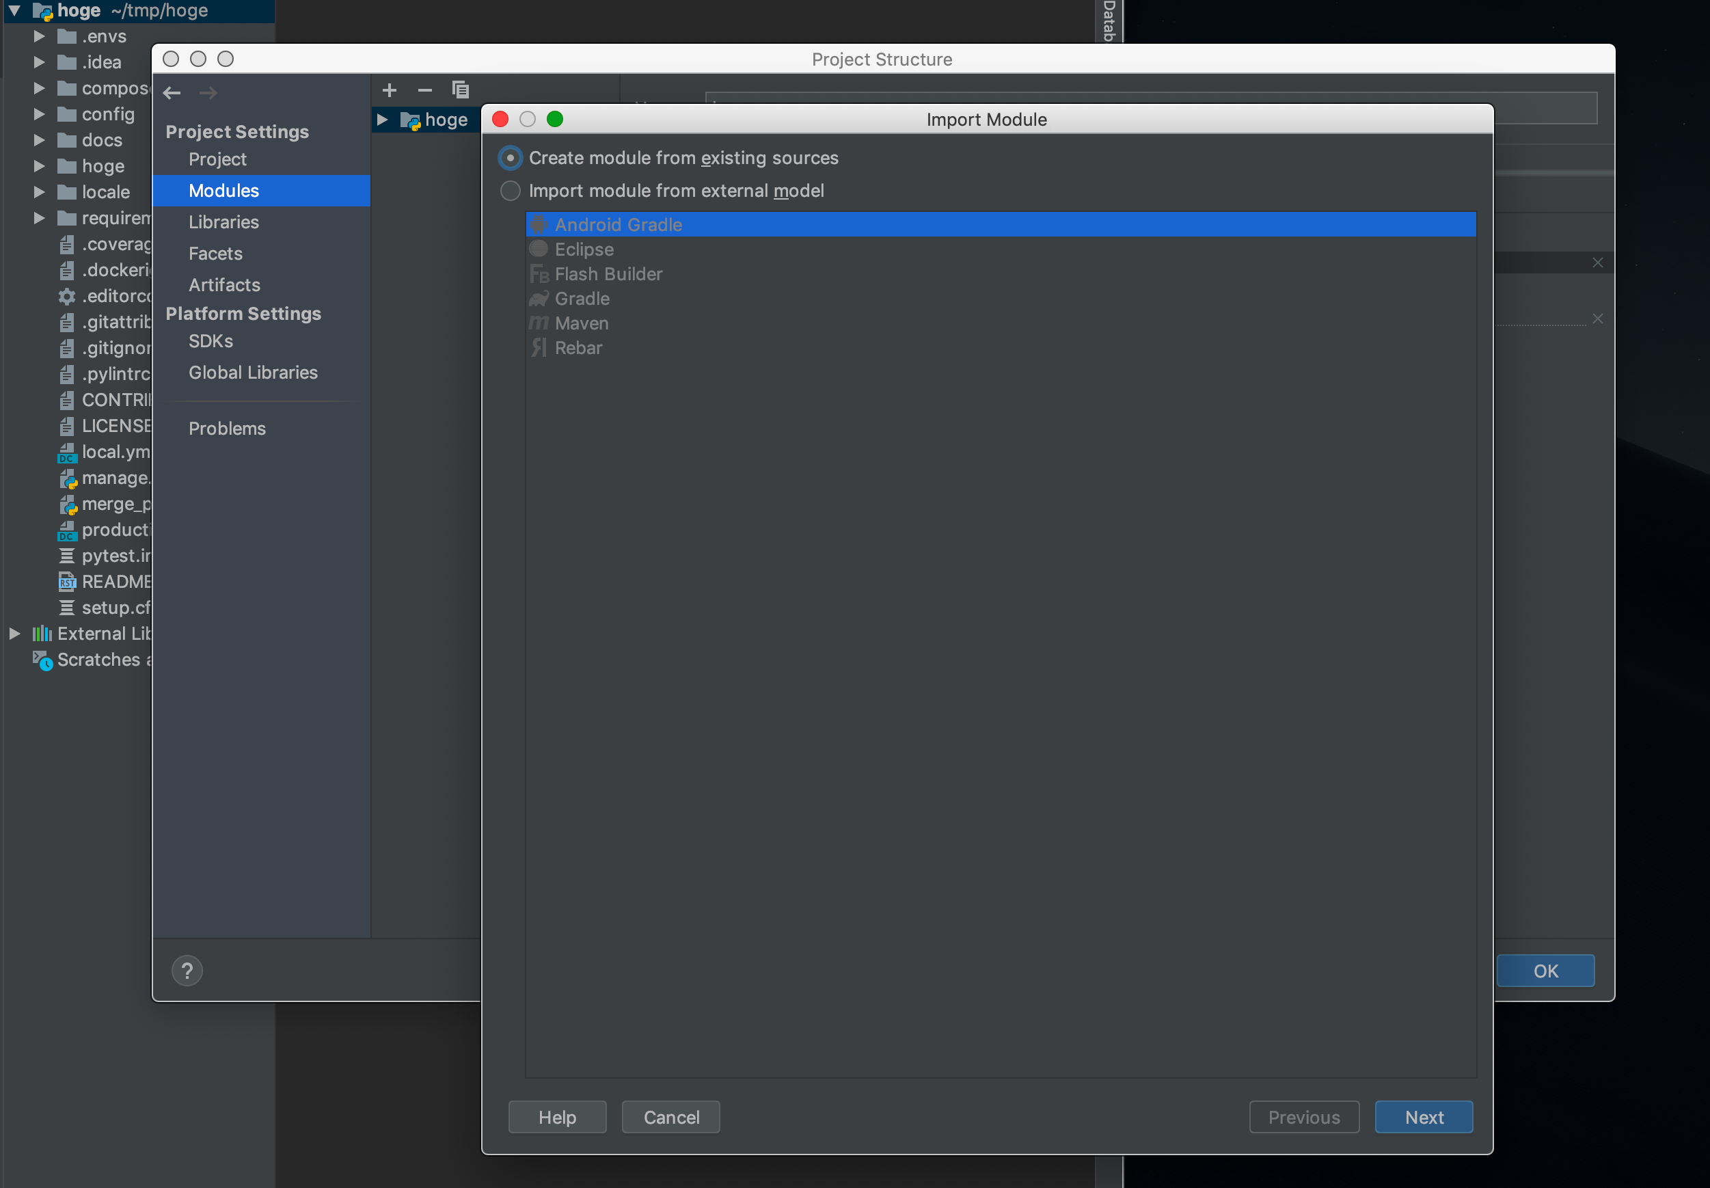Select the Flash Builder entry
This screenshot has width=1710, height=1188.
(608, 274)
